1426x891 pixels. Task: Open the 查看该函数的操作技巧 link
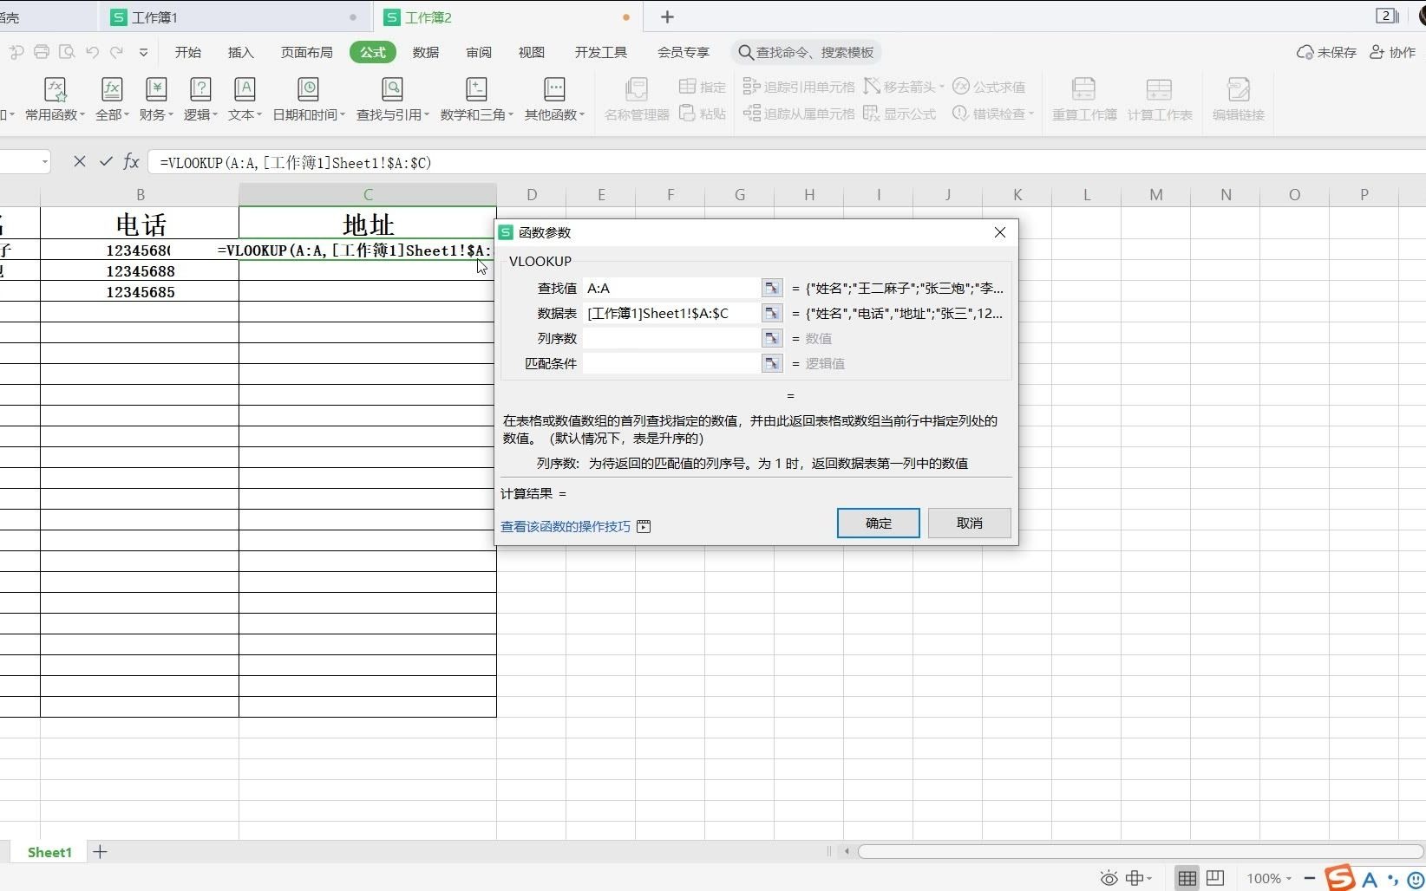tap(566, 526)
